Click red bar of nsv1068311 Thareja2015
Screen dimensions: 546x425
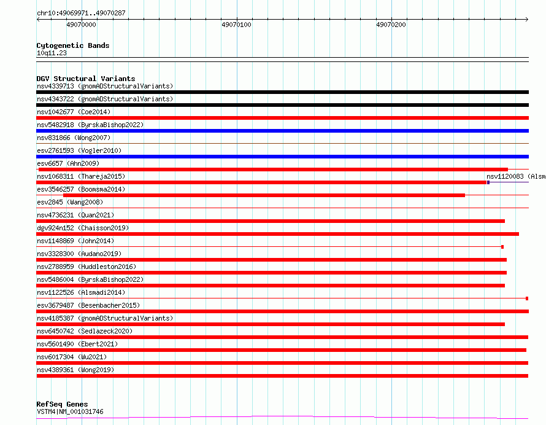click(261, 182)
